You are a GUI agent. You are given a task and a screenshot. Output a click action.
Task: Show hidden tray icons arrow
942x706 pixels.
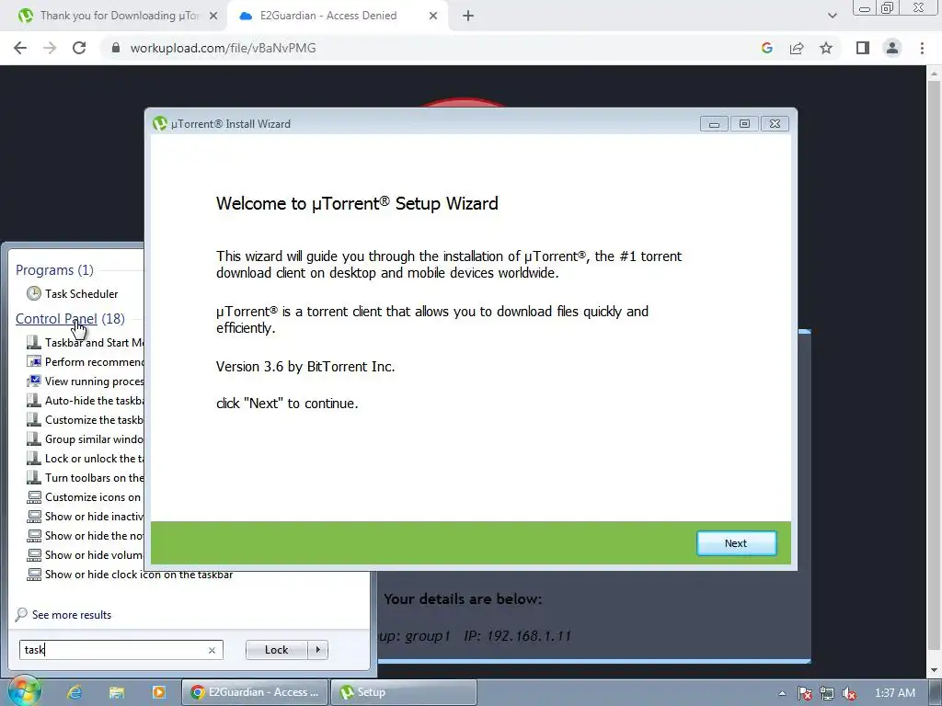pos(782,693)
